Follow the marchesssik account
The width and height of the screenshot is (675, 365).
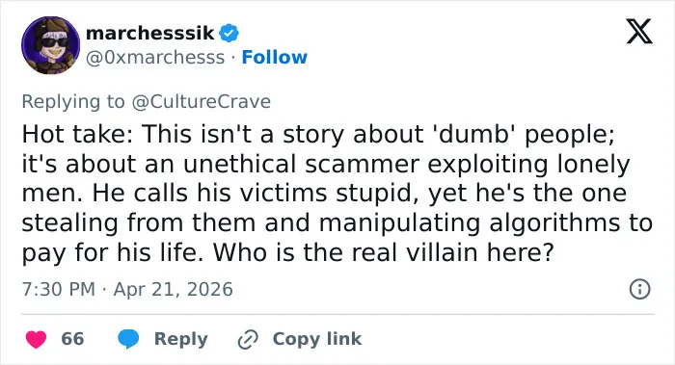coord(274,57)
